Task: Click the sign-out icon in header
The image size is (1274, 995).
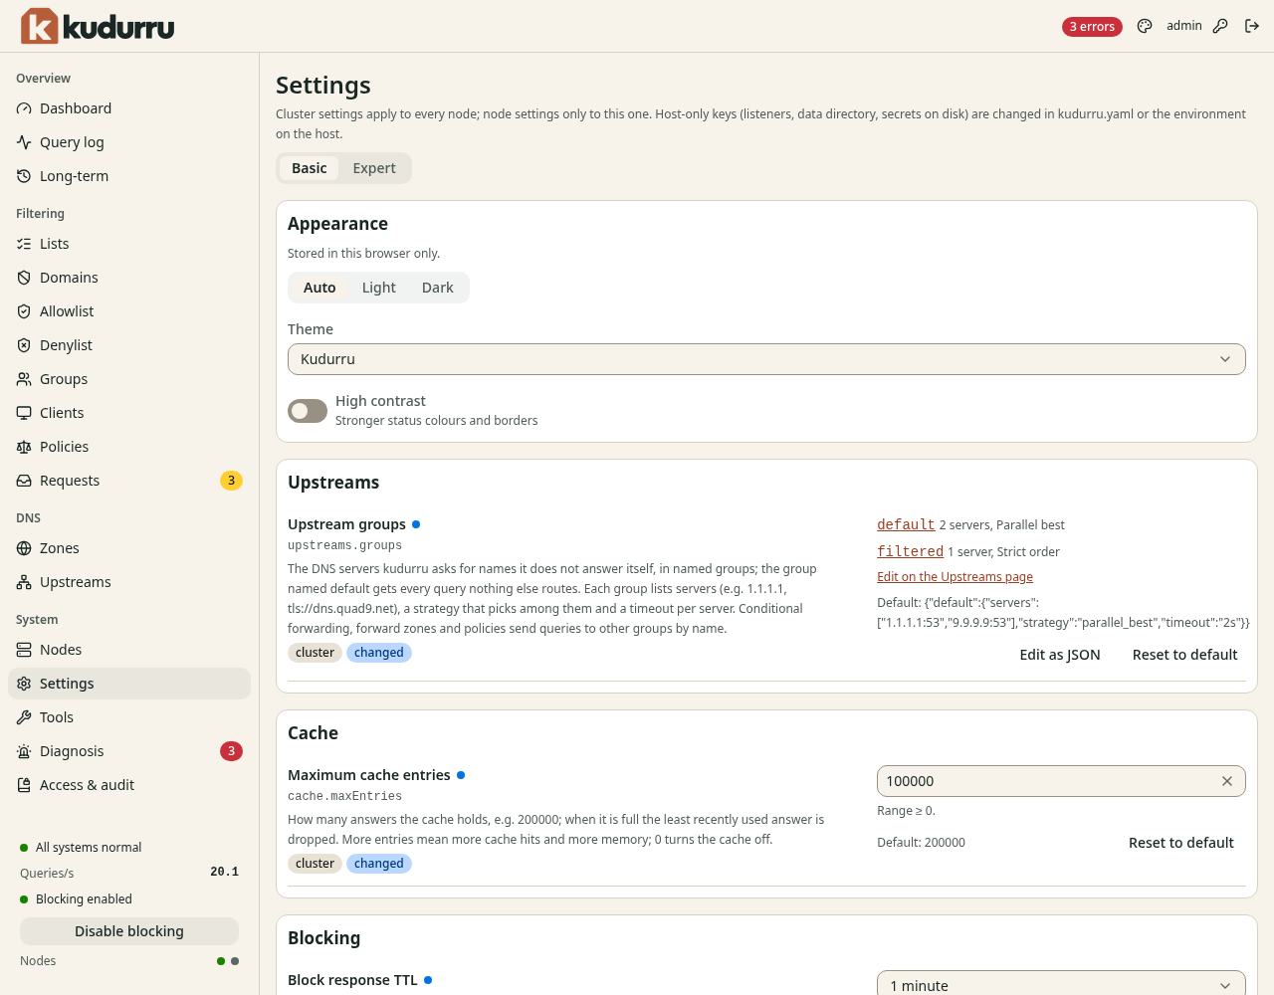Action: (1252, 26)
